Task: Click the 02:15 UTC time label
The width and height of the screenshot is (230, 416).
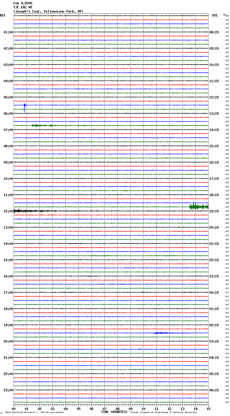Action: click(x=214, y=325)
